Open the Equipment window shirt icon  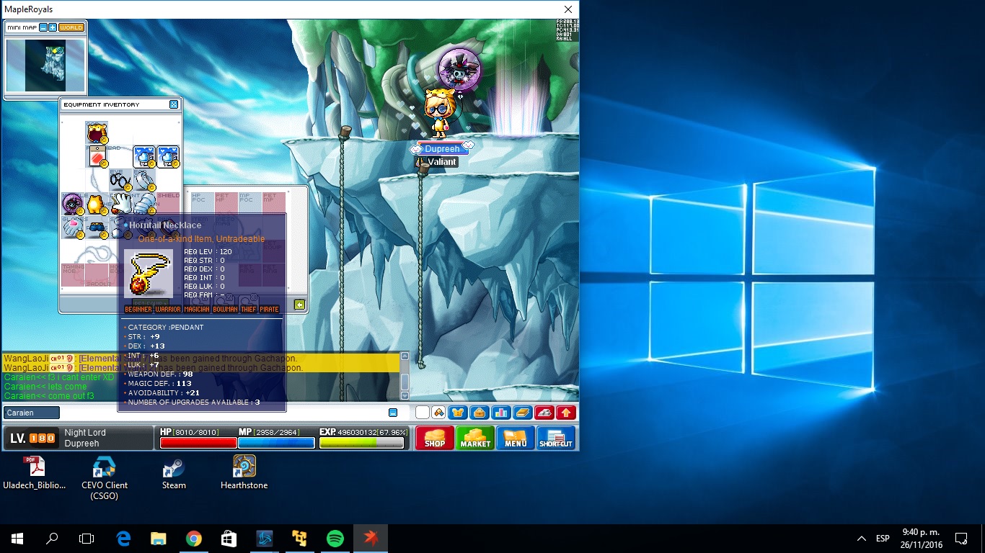[457, 413]
